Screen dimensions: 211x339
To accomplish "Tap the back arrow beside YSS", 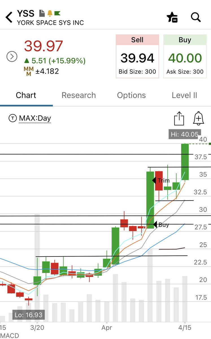I will 9,17.
